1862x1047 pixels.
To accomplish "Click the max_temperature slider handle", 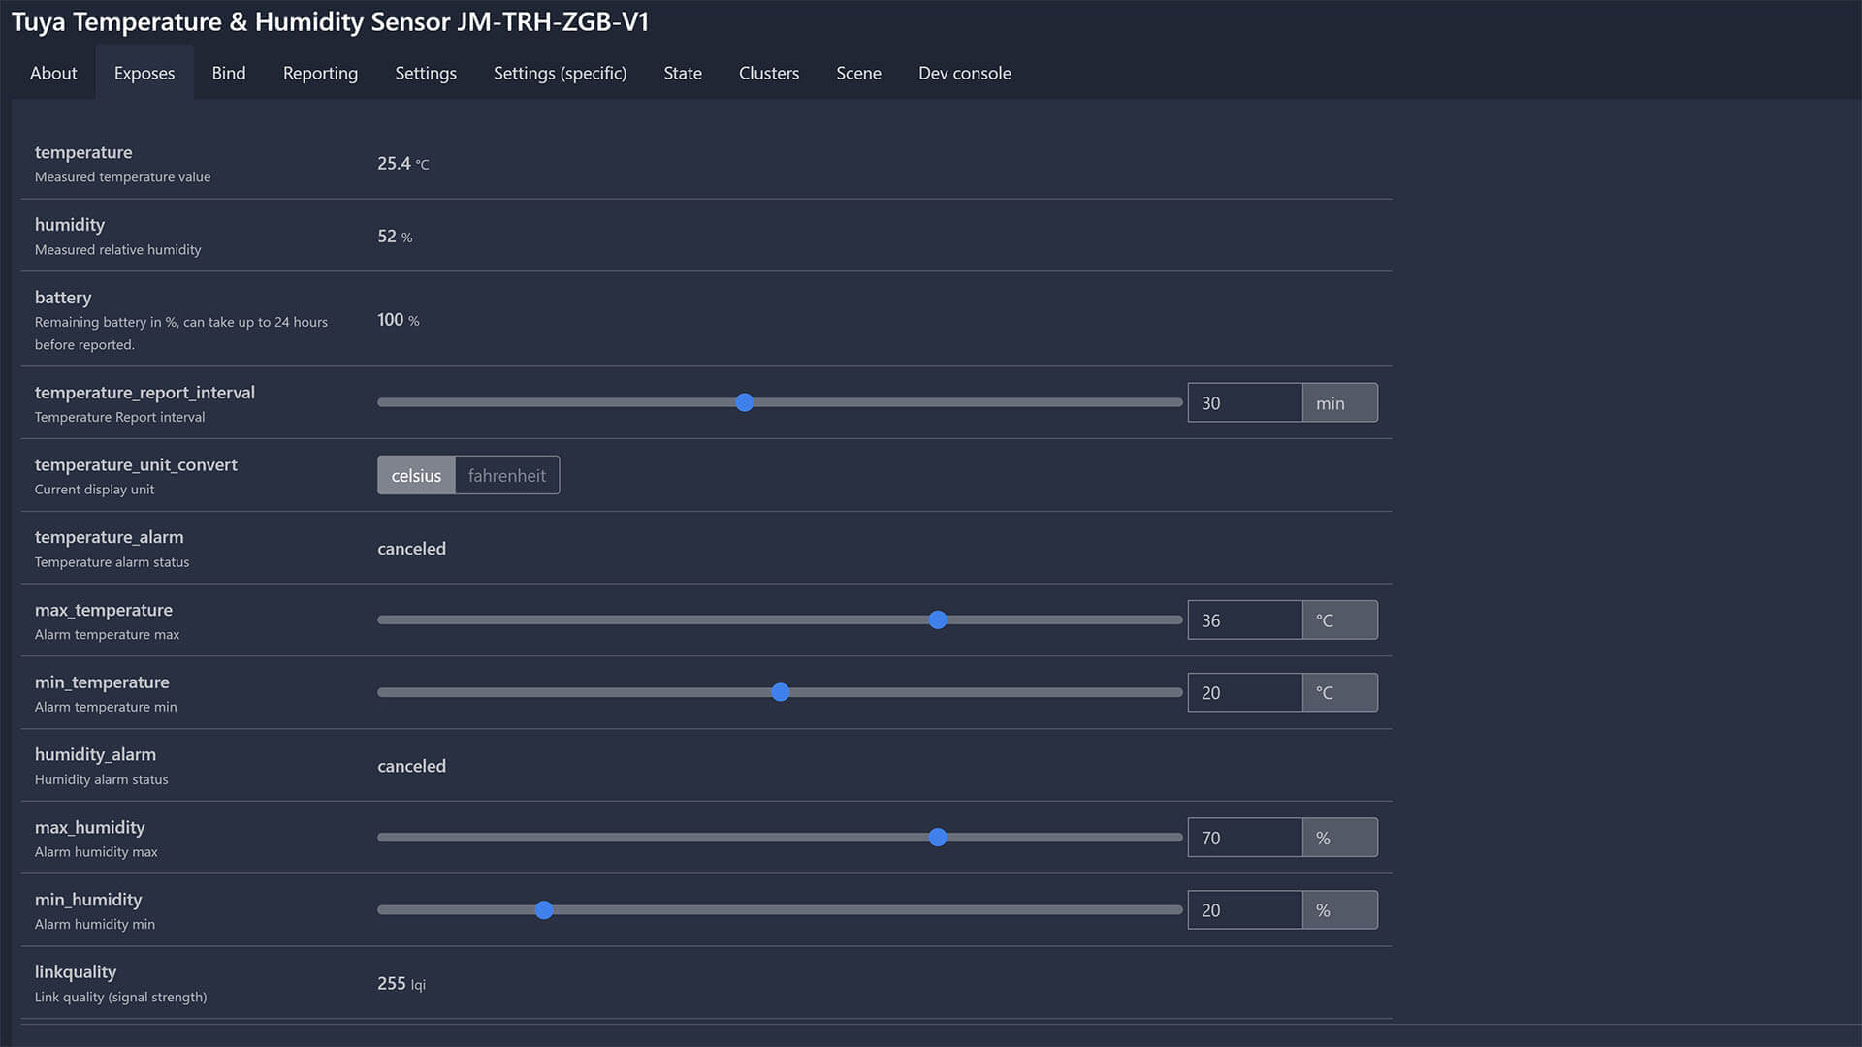I will tap(937, 619).
